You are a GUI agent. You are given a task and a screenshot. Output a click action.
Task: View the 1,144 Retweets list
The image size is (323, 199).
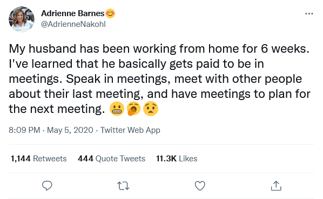point(38,159)
